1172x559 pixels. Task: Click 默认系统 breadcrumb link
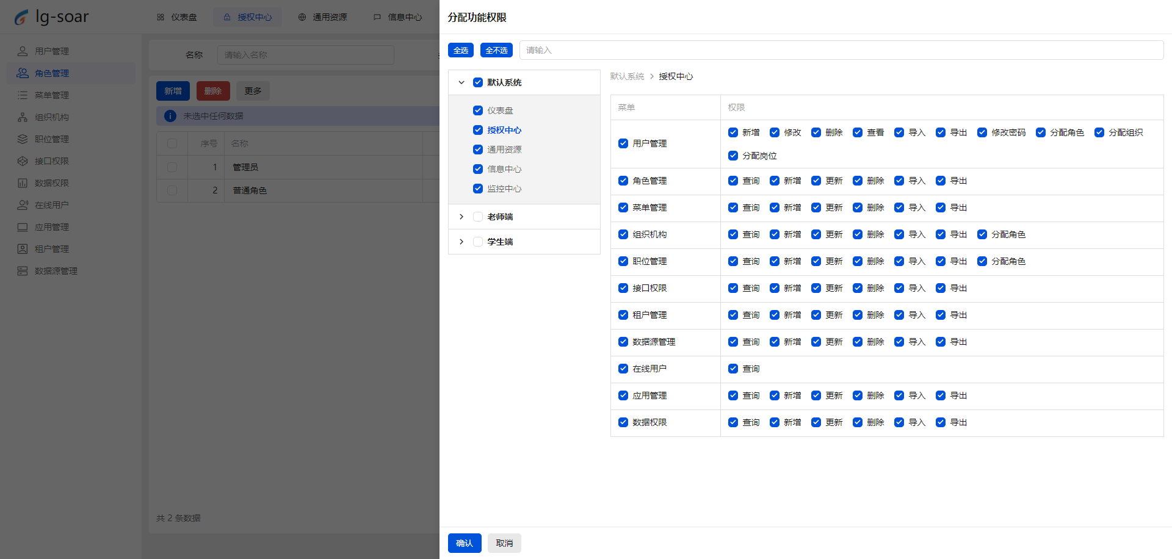point(627,76)
